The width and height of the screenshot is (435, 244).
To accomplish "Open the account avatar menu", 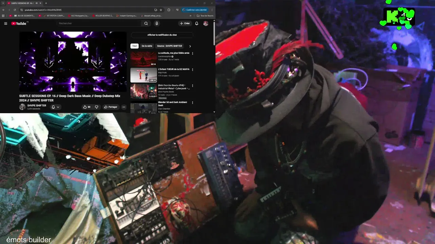I will point(206,23).
